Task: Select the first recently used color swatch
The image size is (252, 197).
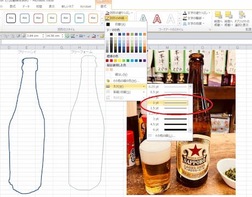Action: (x=107, y=69)
